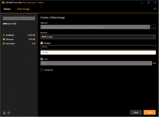Select the Data Image tab
159x117 pixels.
23,9
